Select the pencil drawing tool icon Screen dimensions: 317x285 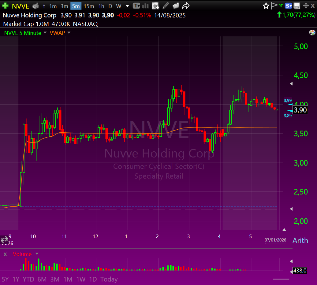[x=166, y=6]
